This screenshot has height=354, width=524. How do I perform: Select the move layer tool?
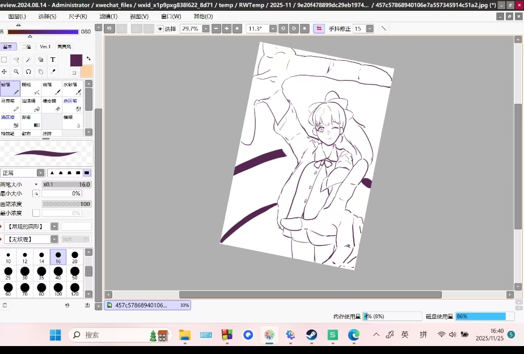(x=5, y=72)
